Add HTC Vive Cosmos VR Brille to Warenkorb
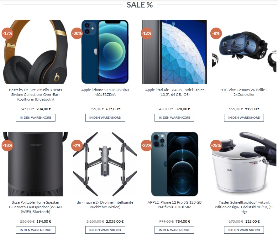 pos(244,118)
